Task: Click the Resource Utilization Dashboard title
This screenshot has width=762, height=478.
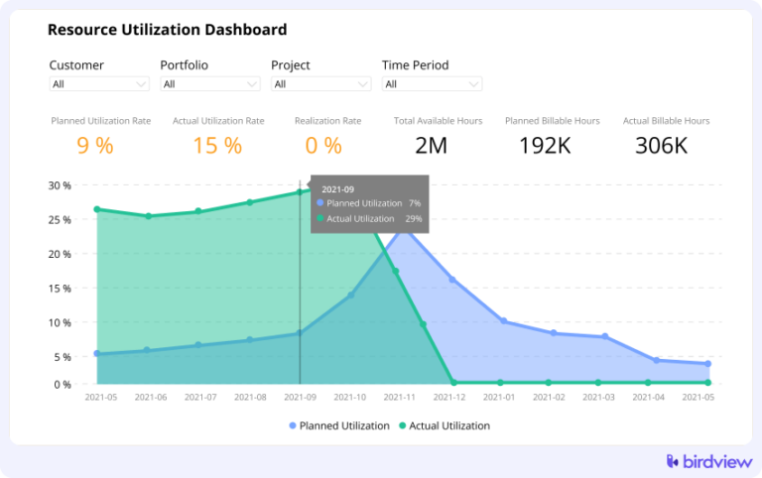Action: (168, 30)
